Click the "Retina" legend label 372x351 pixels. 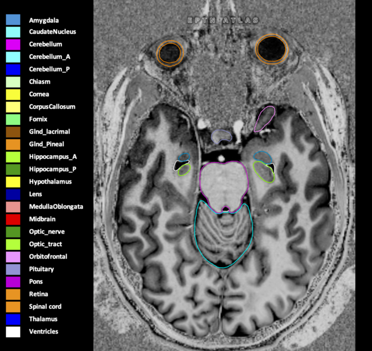(38, 294)
